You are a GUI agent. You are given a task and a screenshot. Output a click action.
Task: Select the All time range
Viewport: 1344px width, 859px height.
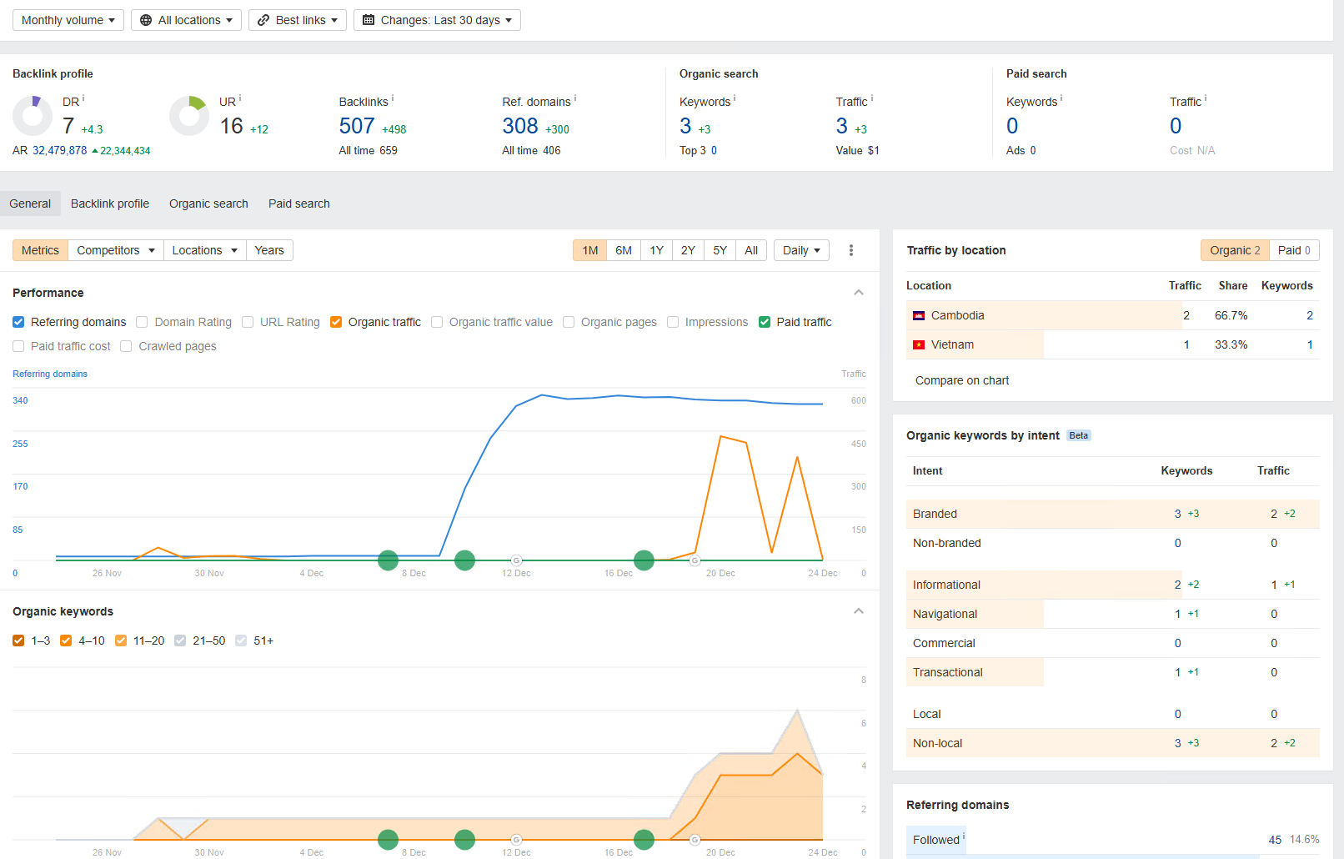click(x=751, y=250)
